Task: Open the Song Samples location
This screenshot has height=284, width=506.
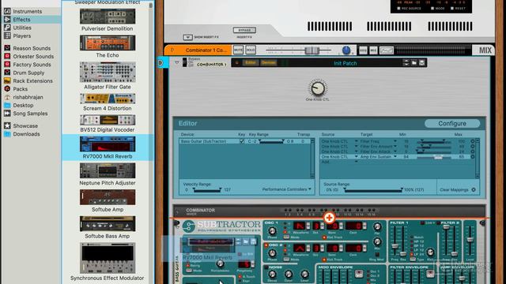Action: tap(30, 114)
